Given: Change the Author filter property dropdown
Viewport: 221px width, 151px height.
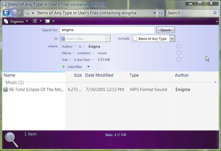Looking at the screenshot, I should point(69,47).
